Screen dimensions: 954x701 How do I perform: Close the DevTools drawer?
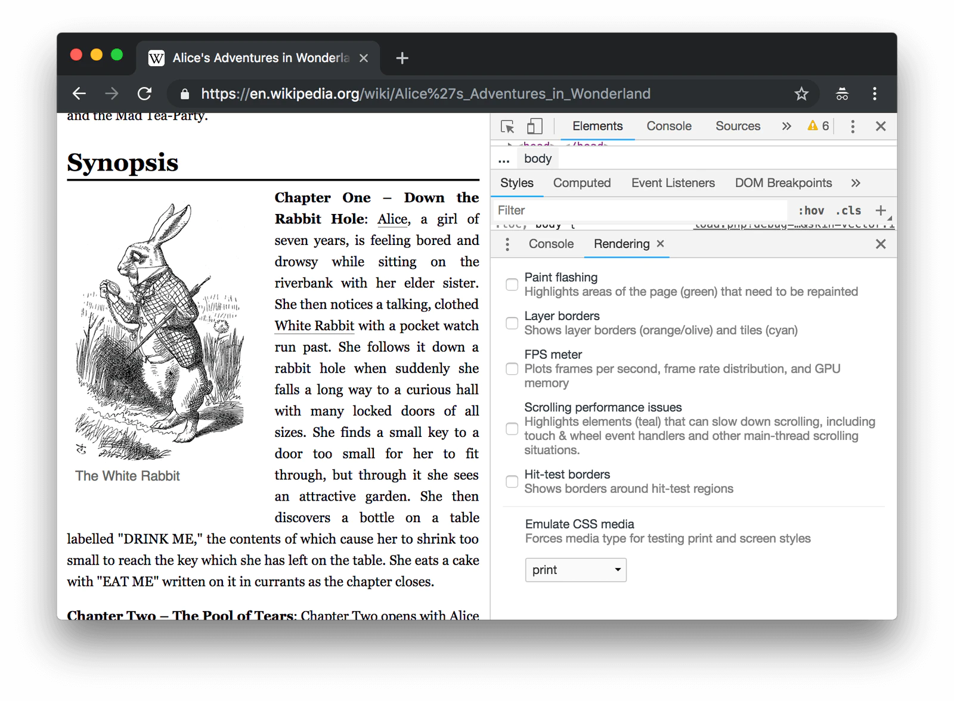881,244
